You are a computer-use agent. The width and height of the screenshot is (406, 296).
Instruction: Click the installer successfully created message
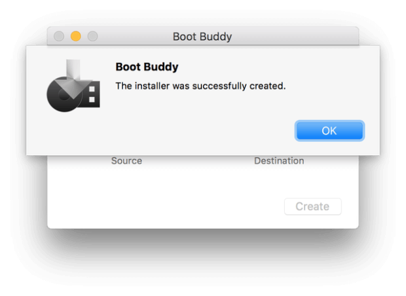click(x=200, y=86)
